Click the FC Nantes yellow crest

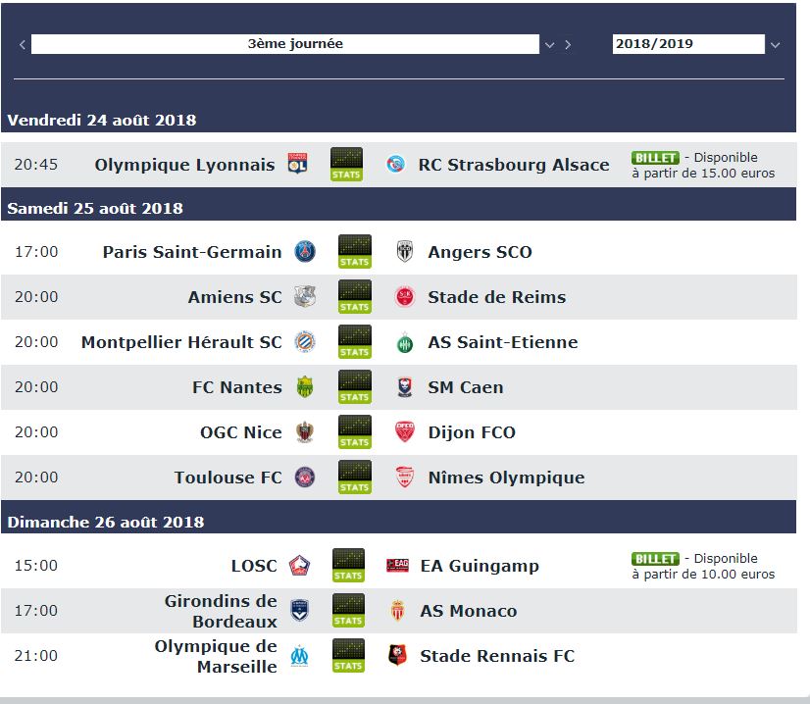pos(305,387)
